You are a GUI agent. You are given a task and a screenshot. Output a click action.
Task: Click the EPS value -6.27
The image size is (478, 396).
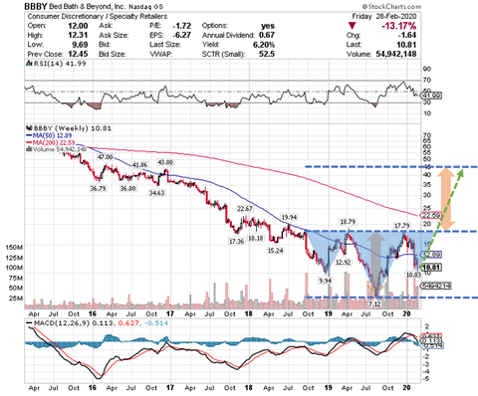[182, 35]
